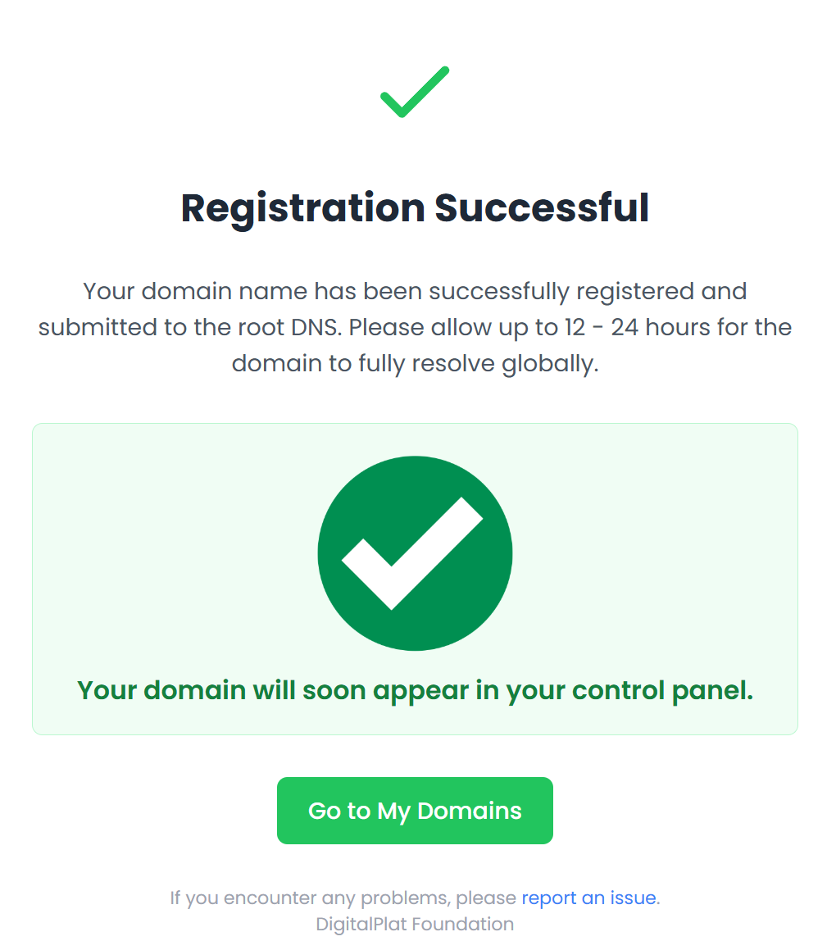The height and width of the screenshot is (941, 836).
Task: Click the large green circle checkmark icon
Action: 415,552
